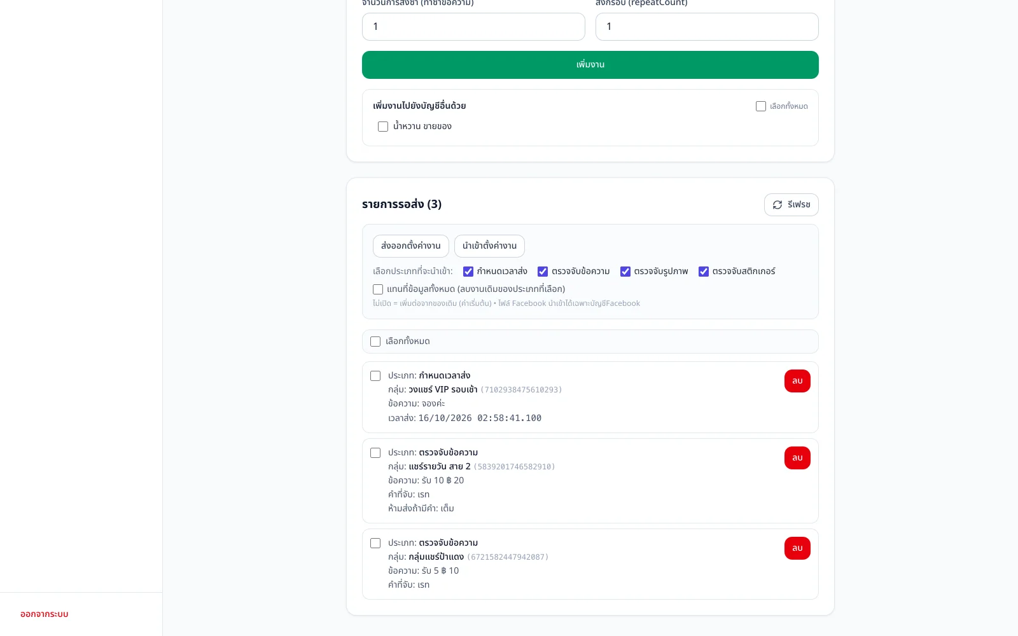Select the แชร์รายวัน สาย 2 item checkbox

pyautogui.click(x=375, y=453)
